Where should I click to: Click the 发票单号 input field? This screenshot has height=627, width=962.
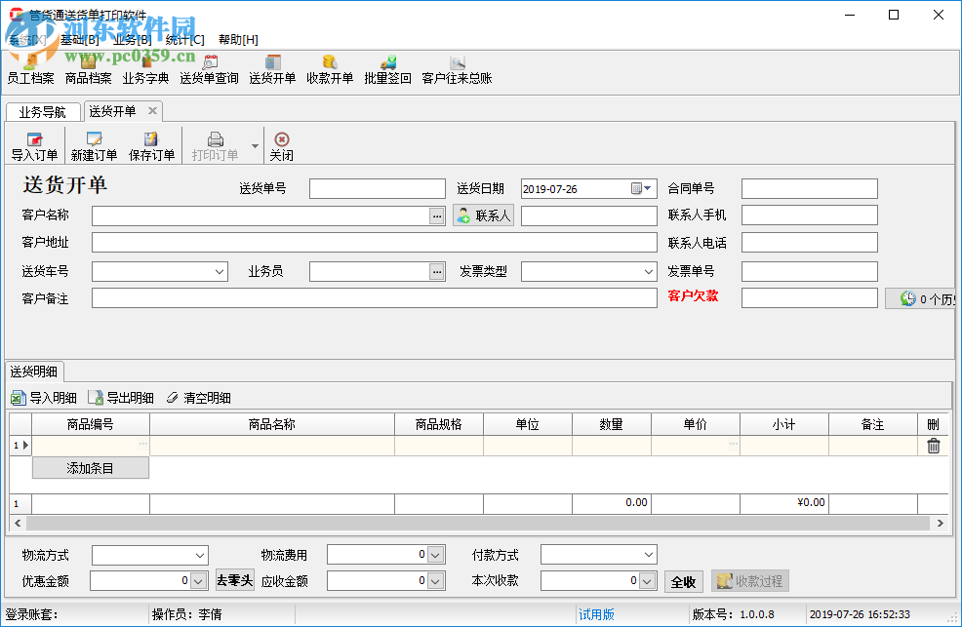(x=809, y=271)
